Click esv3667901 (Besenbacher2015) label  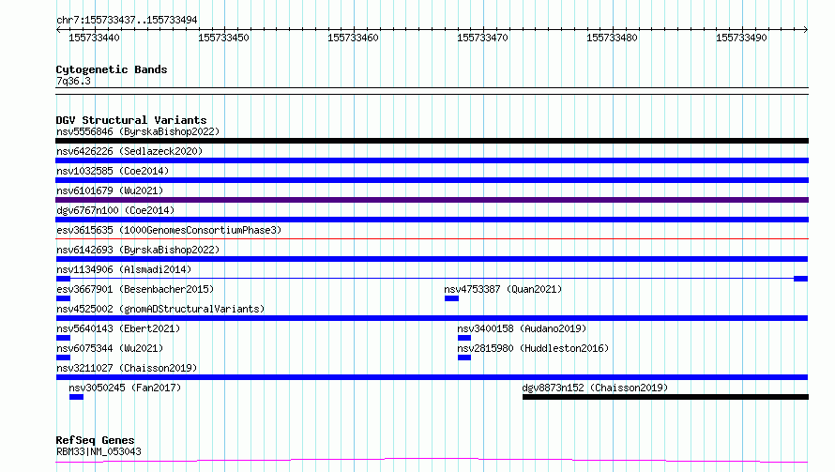point(135,289)
